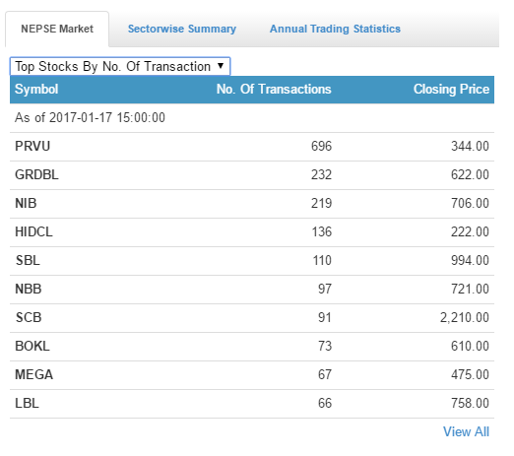Open the Top Stocks By No. Of Transaction dropdown
This screenshot has height=456, width=514.
[120, 66]
